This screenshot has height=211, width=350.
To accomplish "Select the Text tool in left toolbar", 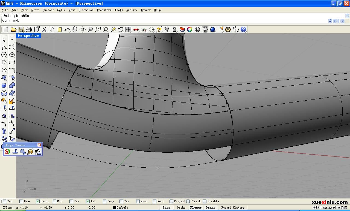I will (4, 131).
